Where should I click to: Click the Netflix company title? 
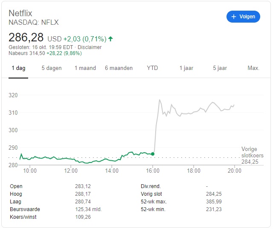(20, 13)
